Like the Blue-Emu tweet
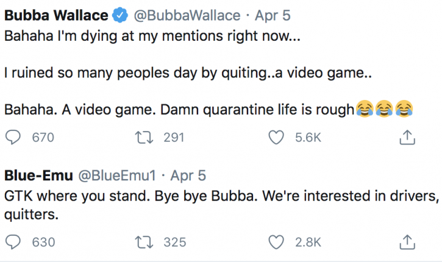Viewport: 442px width, 262px height. pyautogui.click(x=276, y=242)
